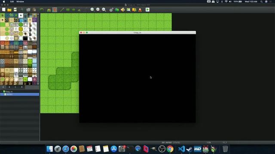The width and height of the screenshot is (275, 154).
Task: Open the Apple menu
Action: (x=4, y=2)
